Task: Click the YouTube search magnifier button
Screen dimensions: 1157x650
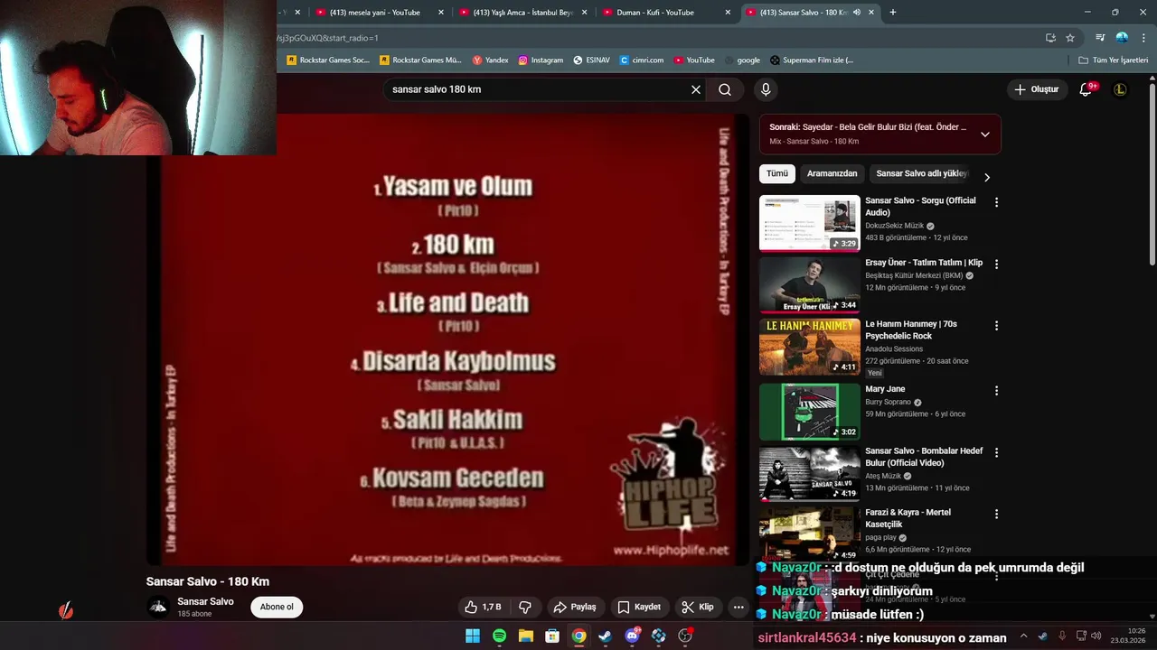Action: point(725,89)
